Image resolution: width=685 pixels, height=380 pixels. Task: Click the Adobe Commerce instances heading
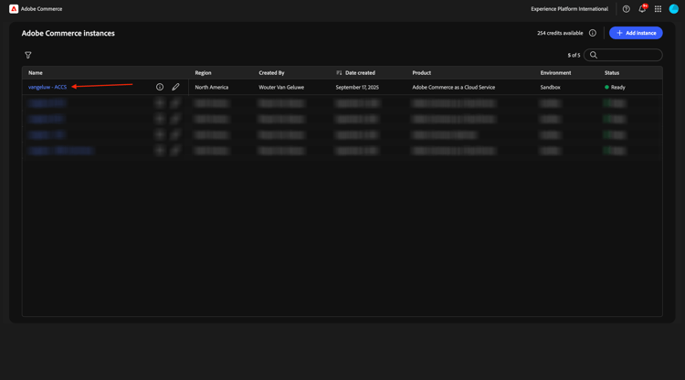[68, 33]
